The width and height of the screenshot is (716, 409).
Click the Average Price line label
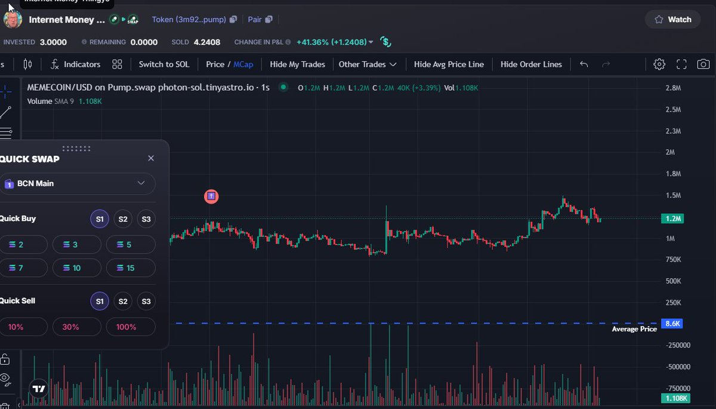pyautogui.click(x=634, y=329)
